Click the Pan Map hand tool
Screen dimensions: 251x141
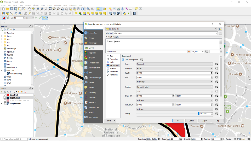(x=30, y=9)
